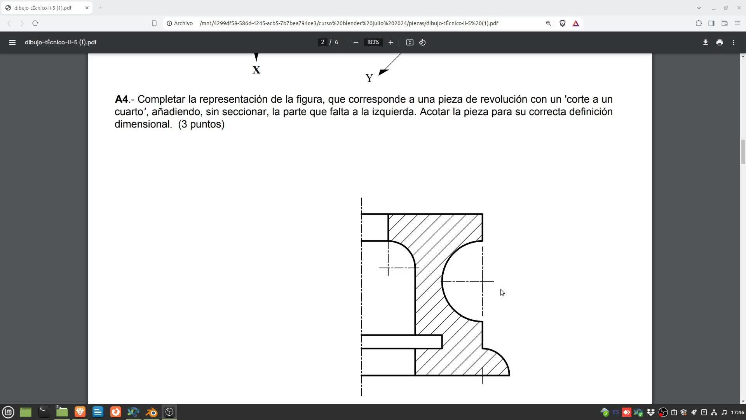Zoom in with the plus button
Image resolution: width=746 pixels, height=420 pixels.
[391, 42]
